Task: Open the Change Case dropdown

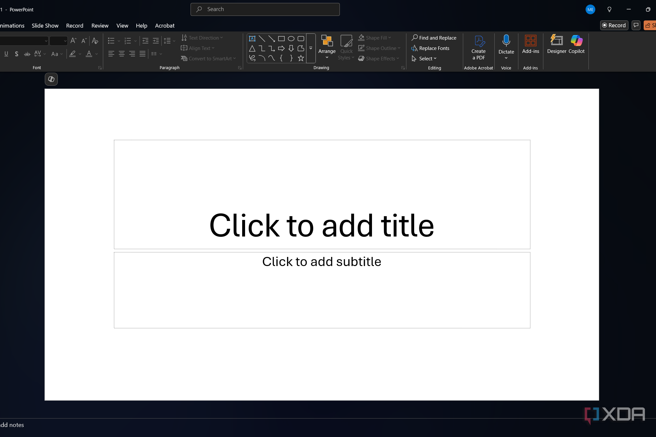Action: click(x=57, y=54)
